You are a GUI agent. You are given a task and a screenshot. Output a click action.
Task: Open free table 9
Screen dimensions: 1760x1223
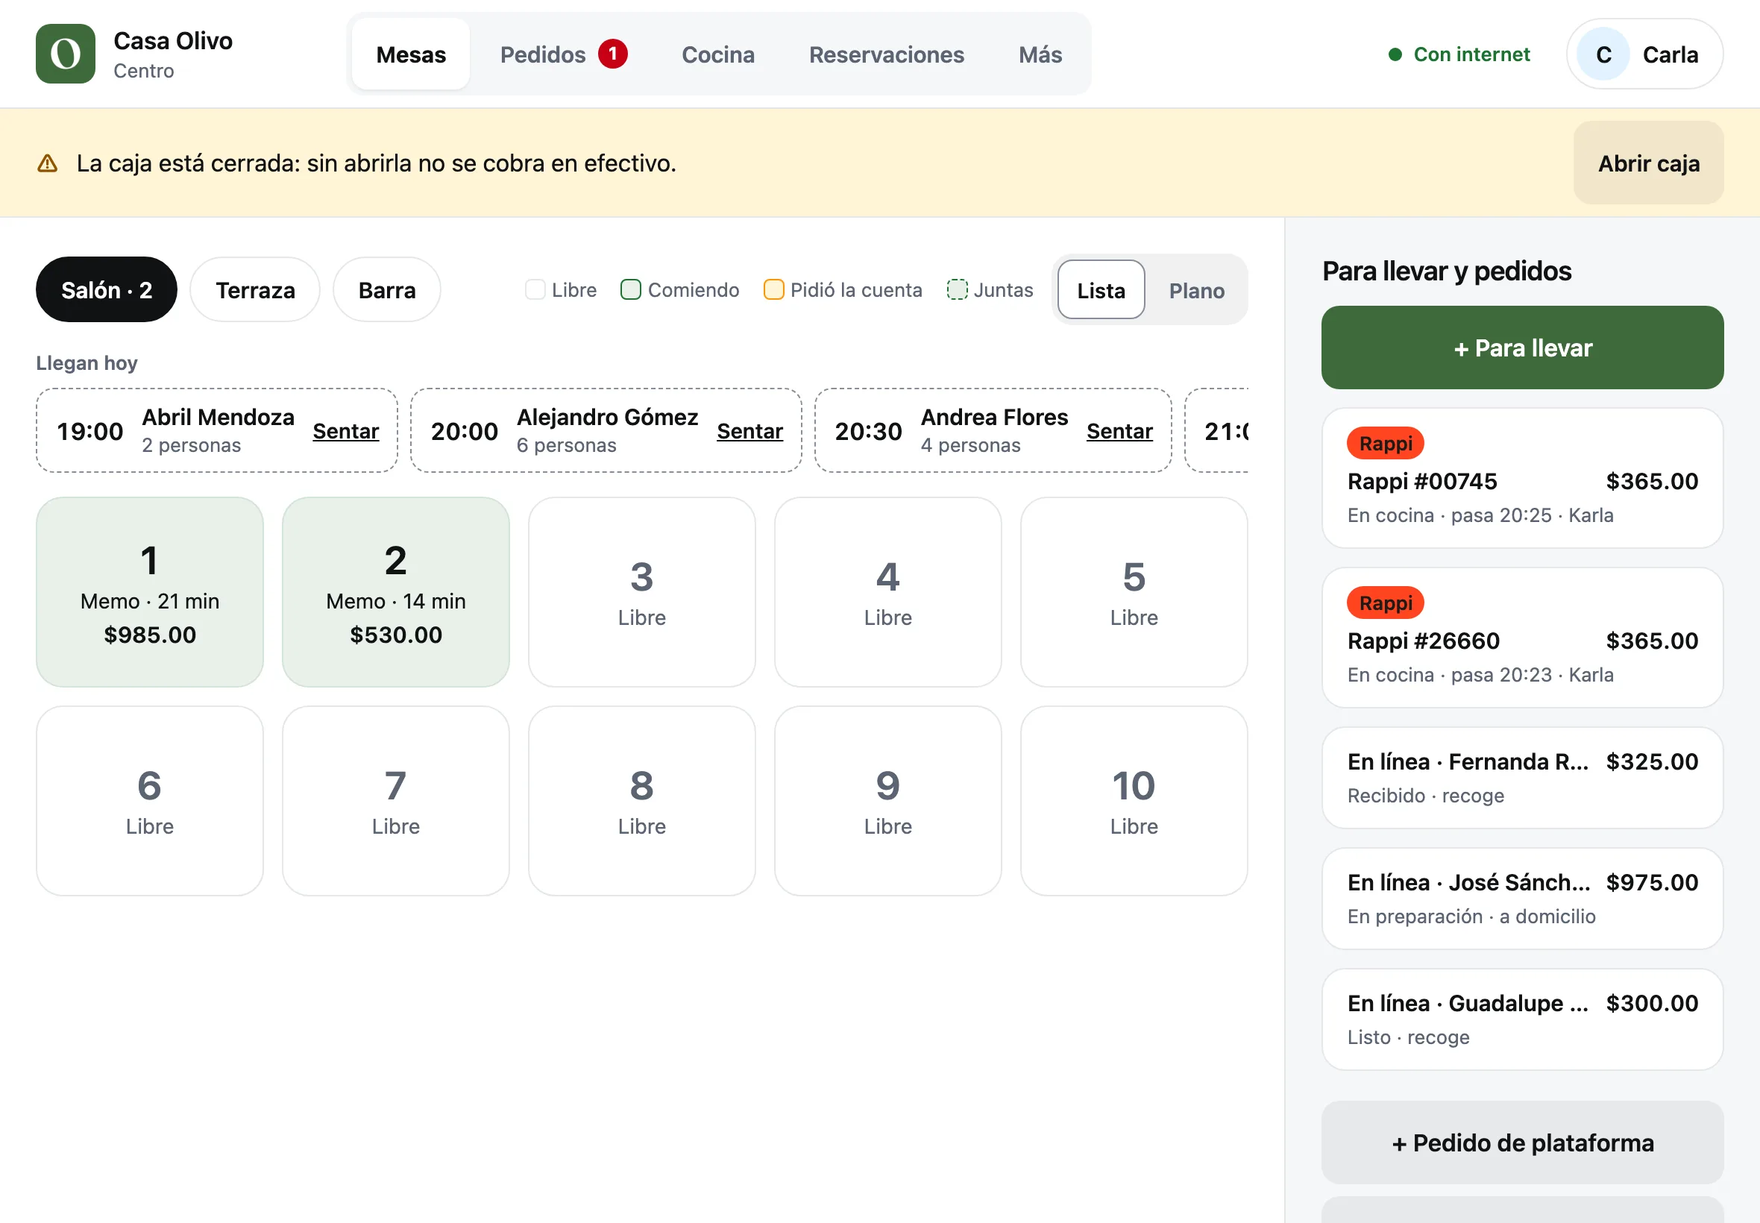[887, 801]
